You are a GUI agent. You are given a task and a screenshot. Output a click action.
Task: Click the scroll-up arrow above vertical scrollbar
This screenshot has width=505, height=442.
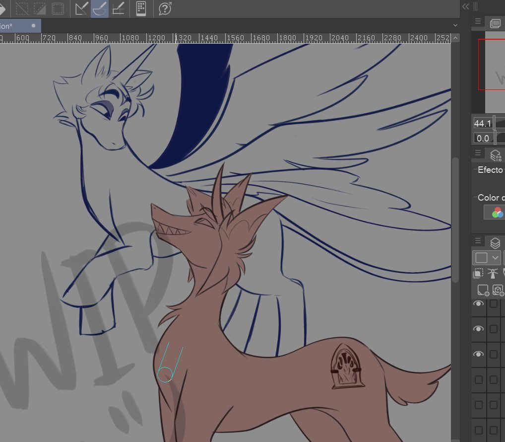pyautogui.click(x=455, y=38)
